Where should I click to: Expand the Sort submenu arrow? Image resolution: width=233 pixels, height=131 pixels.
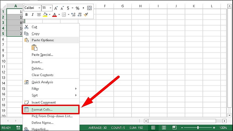tap(76, 95)
